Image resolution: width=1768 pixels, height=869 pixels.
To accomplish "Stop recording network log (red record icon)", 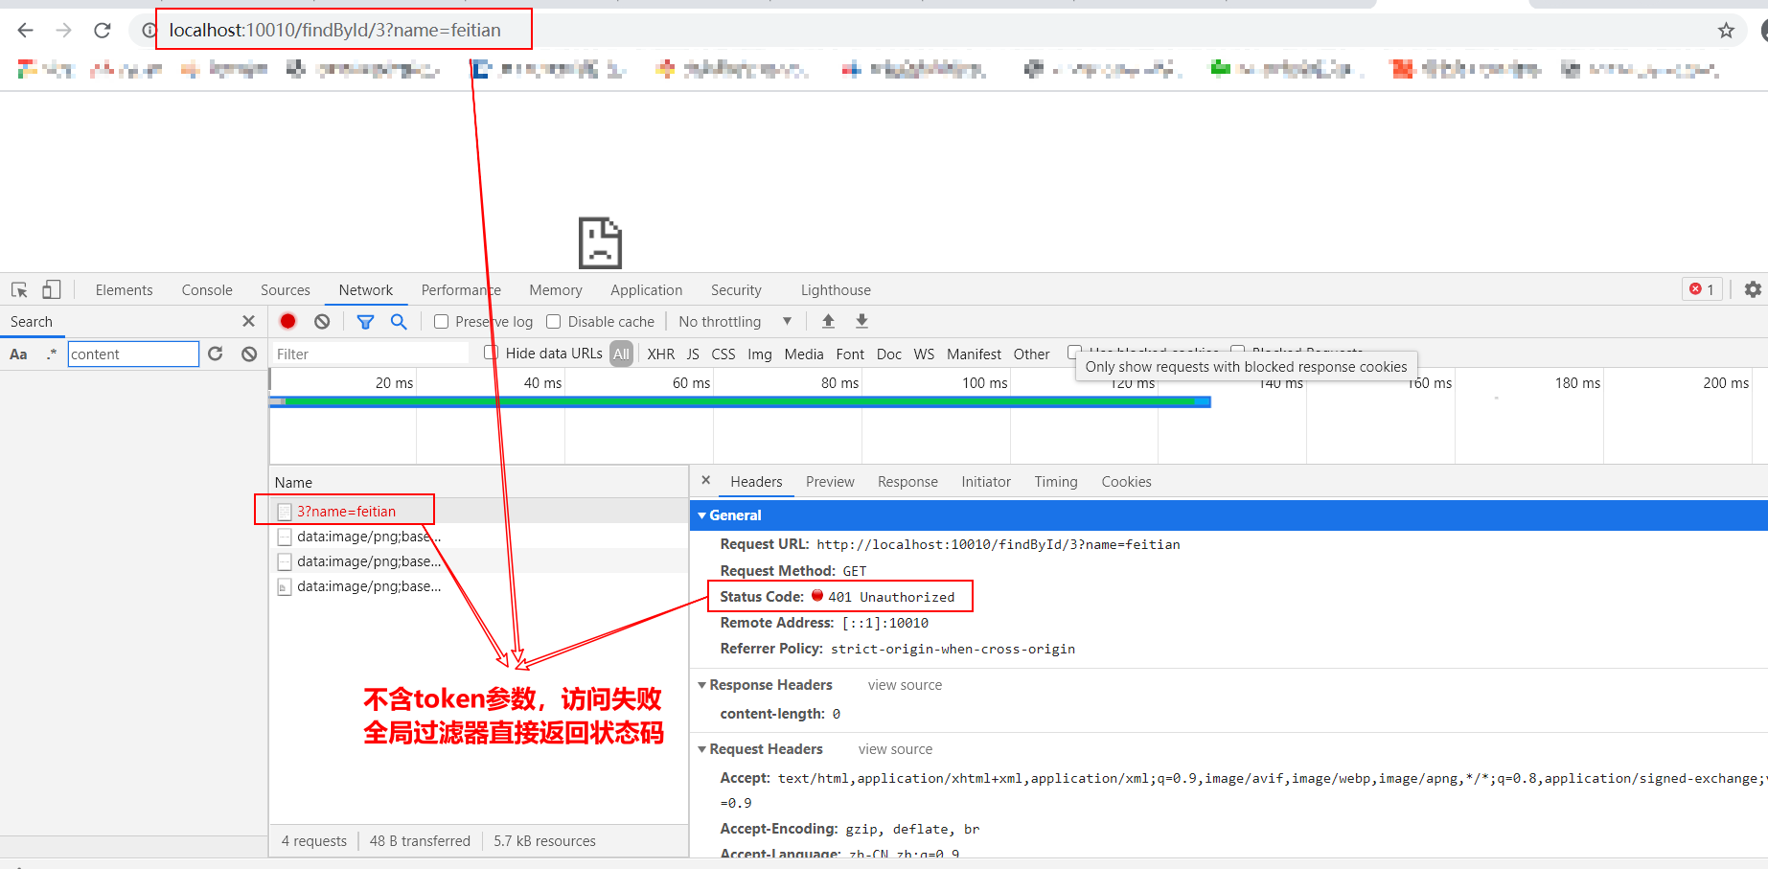I will tap(287, 321).
